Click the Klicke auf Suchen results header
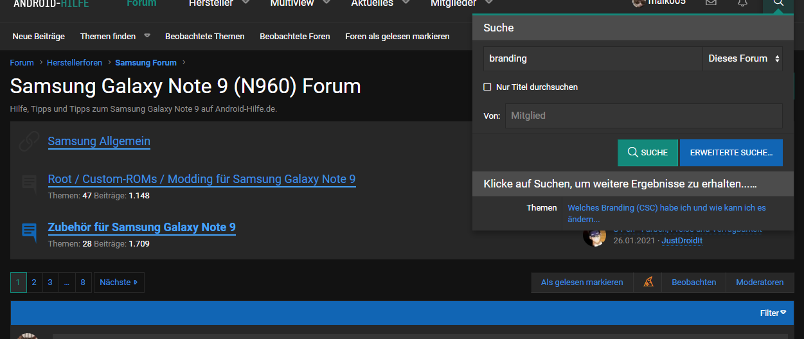Viewport: 804px width, 339px height. point(633,184)
